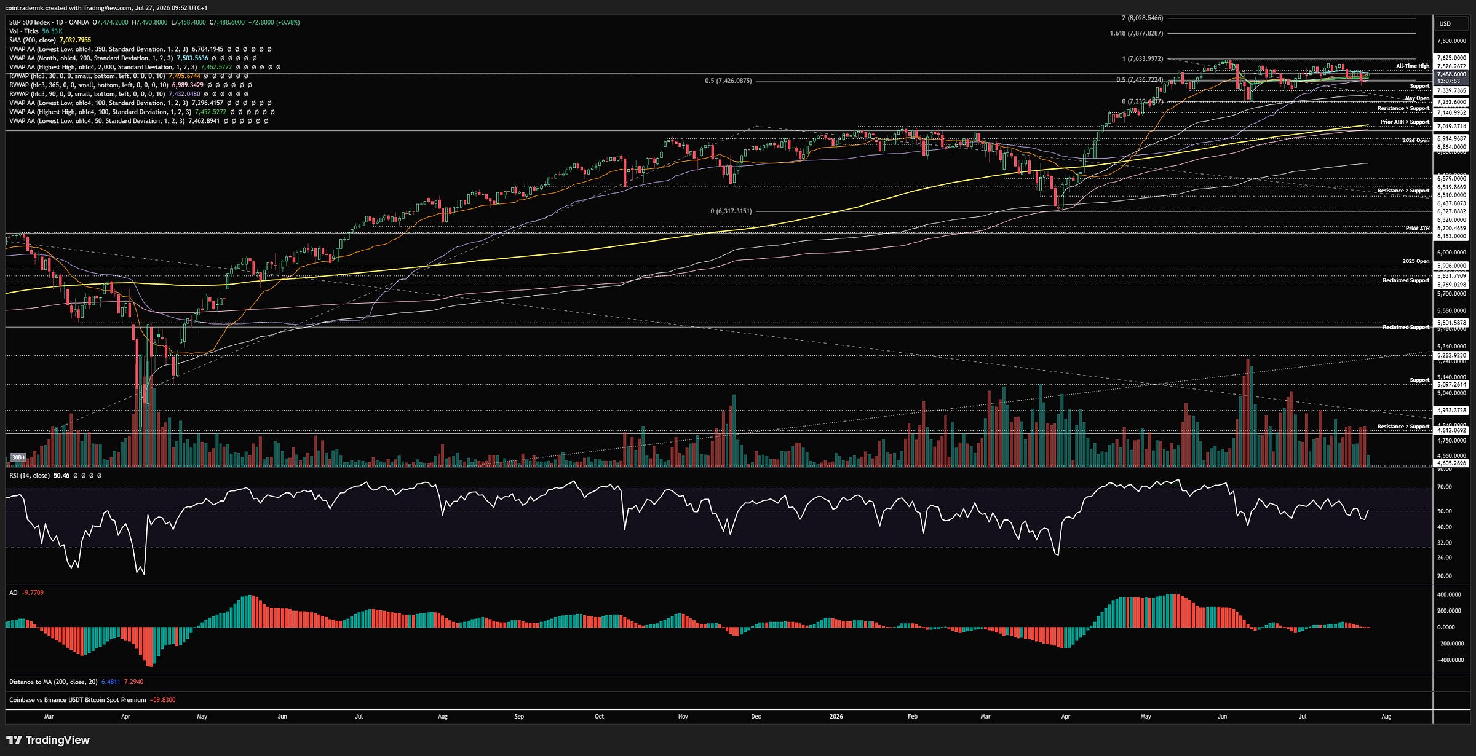Viewport: 1476px width, 756px height.
Task: Select the 7,232.6000 price axis label
Action: (1451, 102)
